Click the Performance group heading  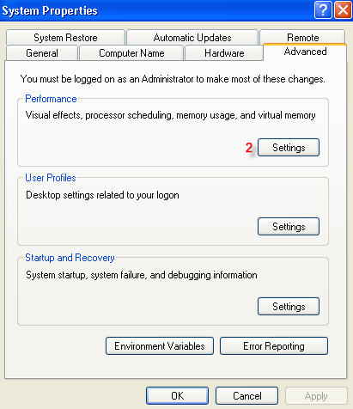point(51,99)
